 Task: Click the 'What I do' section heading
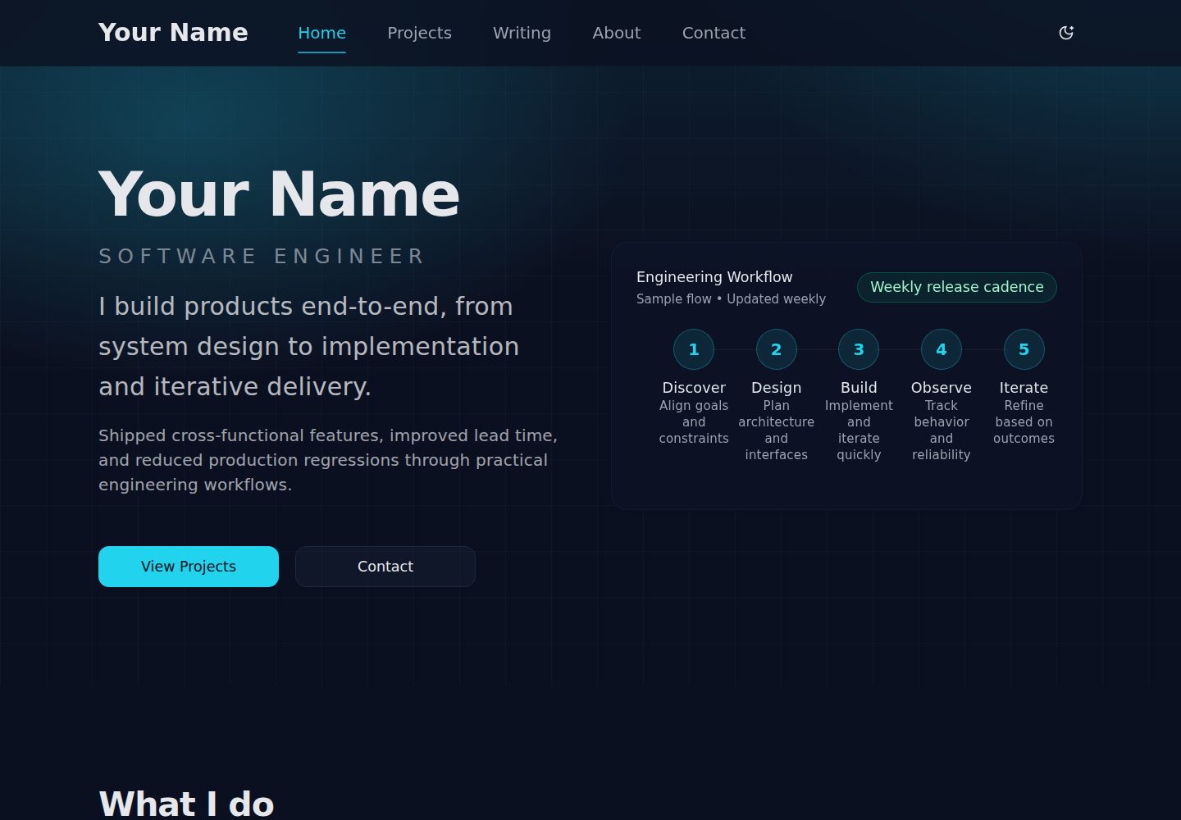[186, 804]
